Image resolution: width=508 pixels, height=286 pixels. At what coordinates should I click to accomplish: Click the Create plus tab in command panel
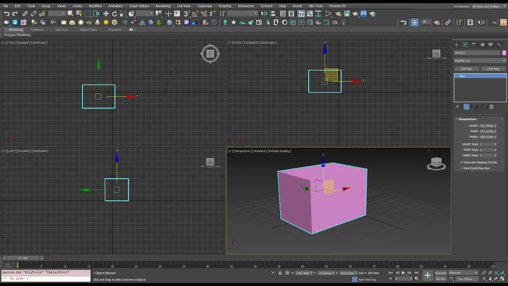tap(457, 45)
